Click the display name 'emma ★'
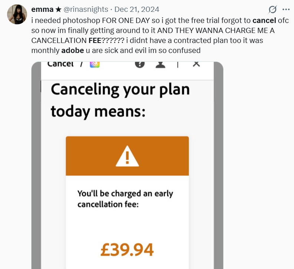The width and height of the screenshot is (294, 269). coord(46,9)
